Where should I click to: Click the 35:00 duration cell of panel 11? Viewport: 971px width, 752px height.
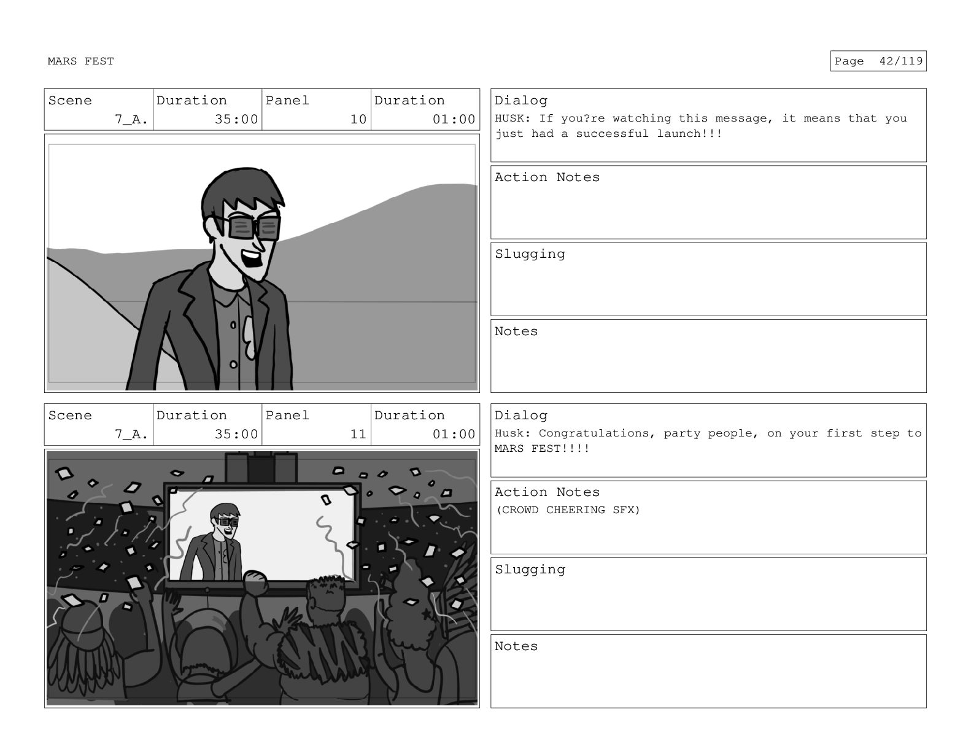(207, 425)
